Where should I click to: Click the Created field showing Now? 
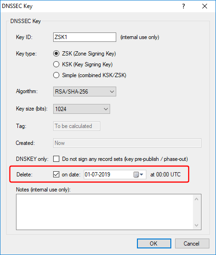127,143
